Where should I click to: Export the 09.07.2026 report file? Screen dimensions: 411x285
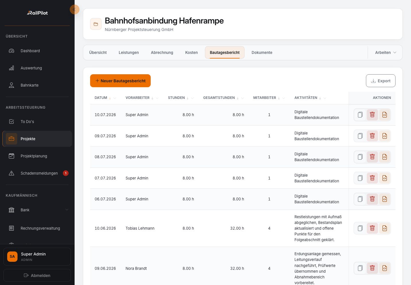(x=385, y=136)
